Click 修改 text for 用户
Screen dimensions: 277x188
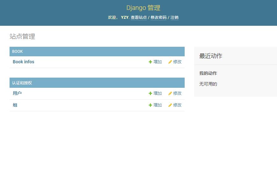coord(177,93)
